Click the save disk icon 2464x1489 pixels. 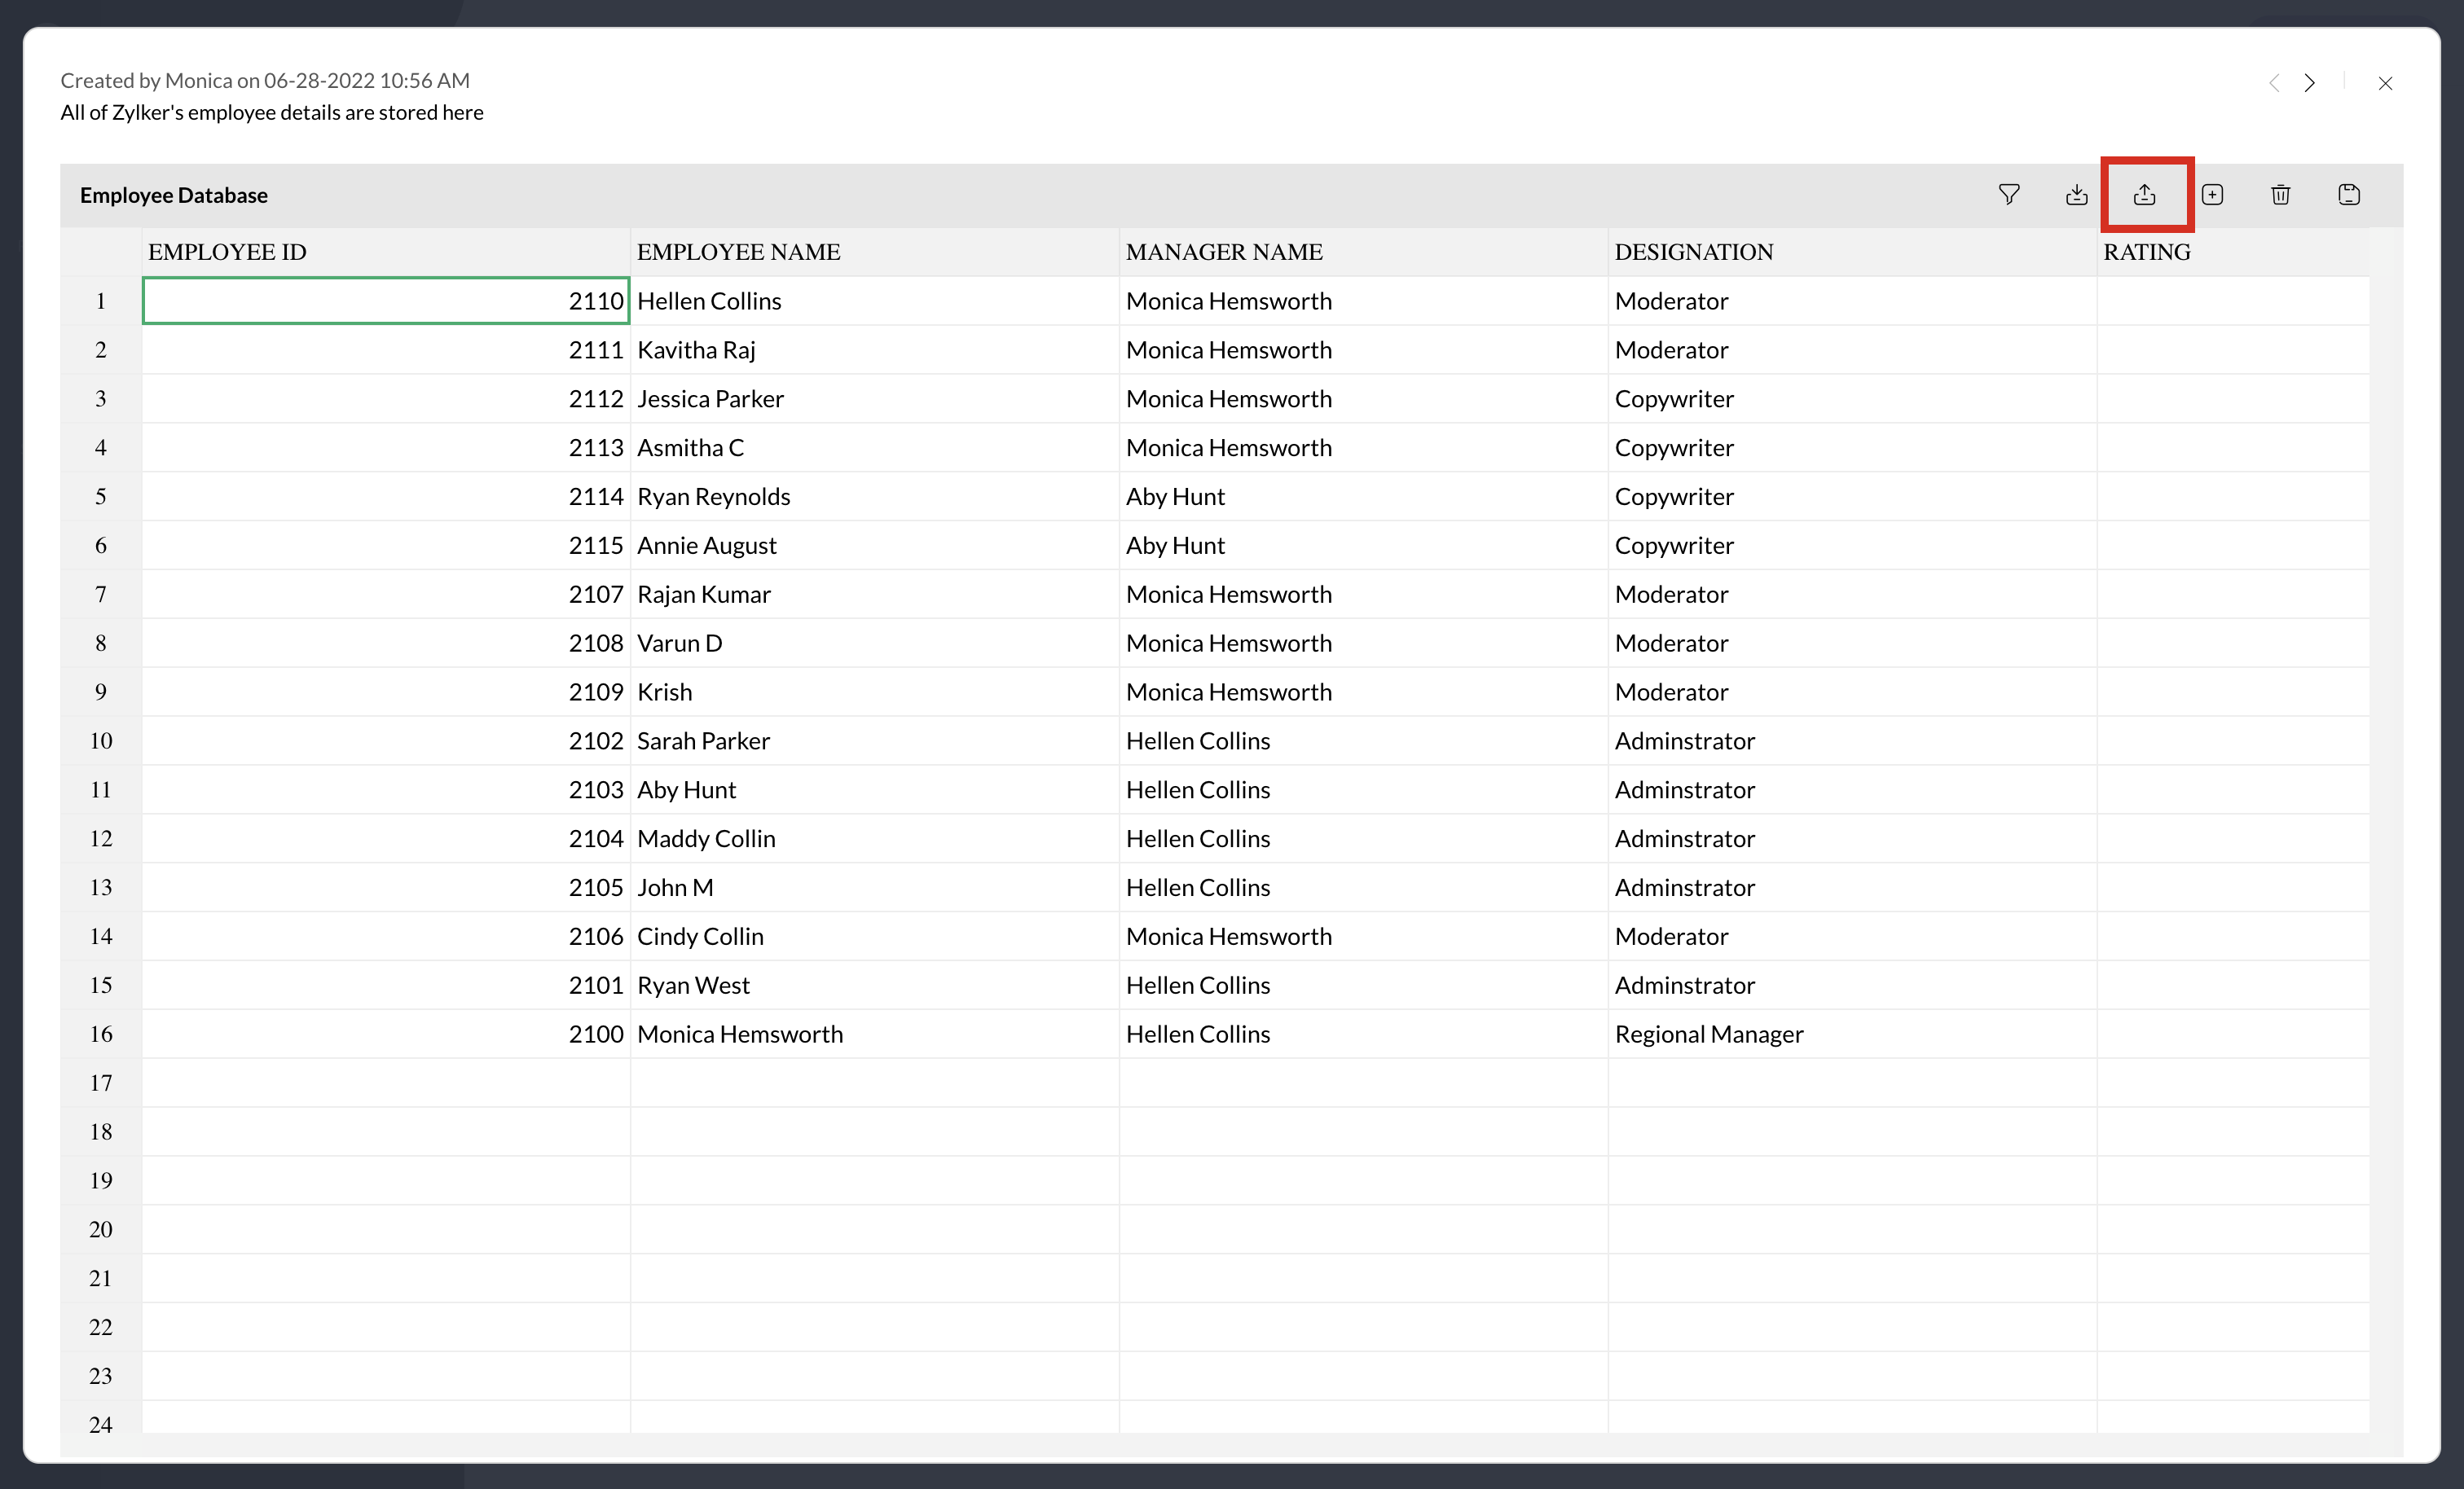point(2348,194)
